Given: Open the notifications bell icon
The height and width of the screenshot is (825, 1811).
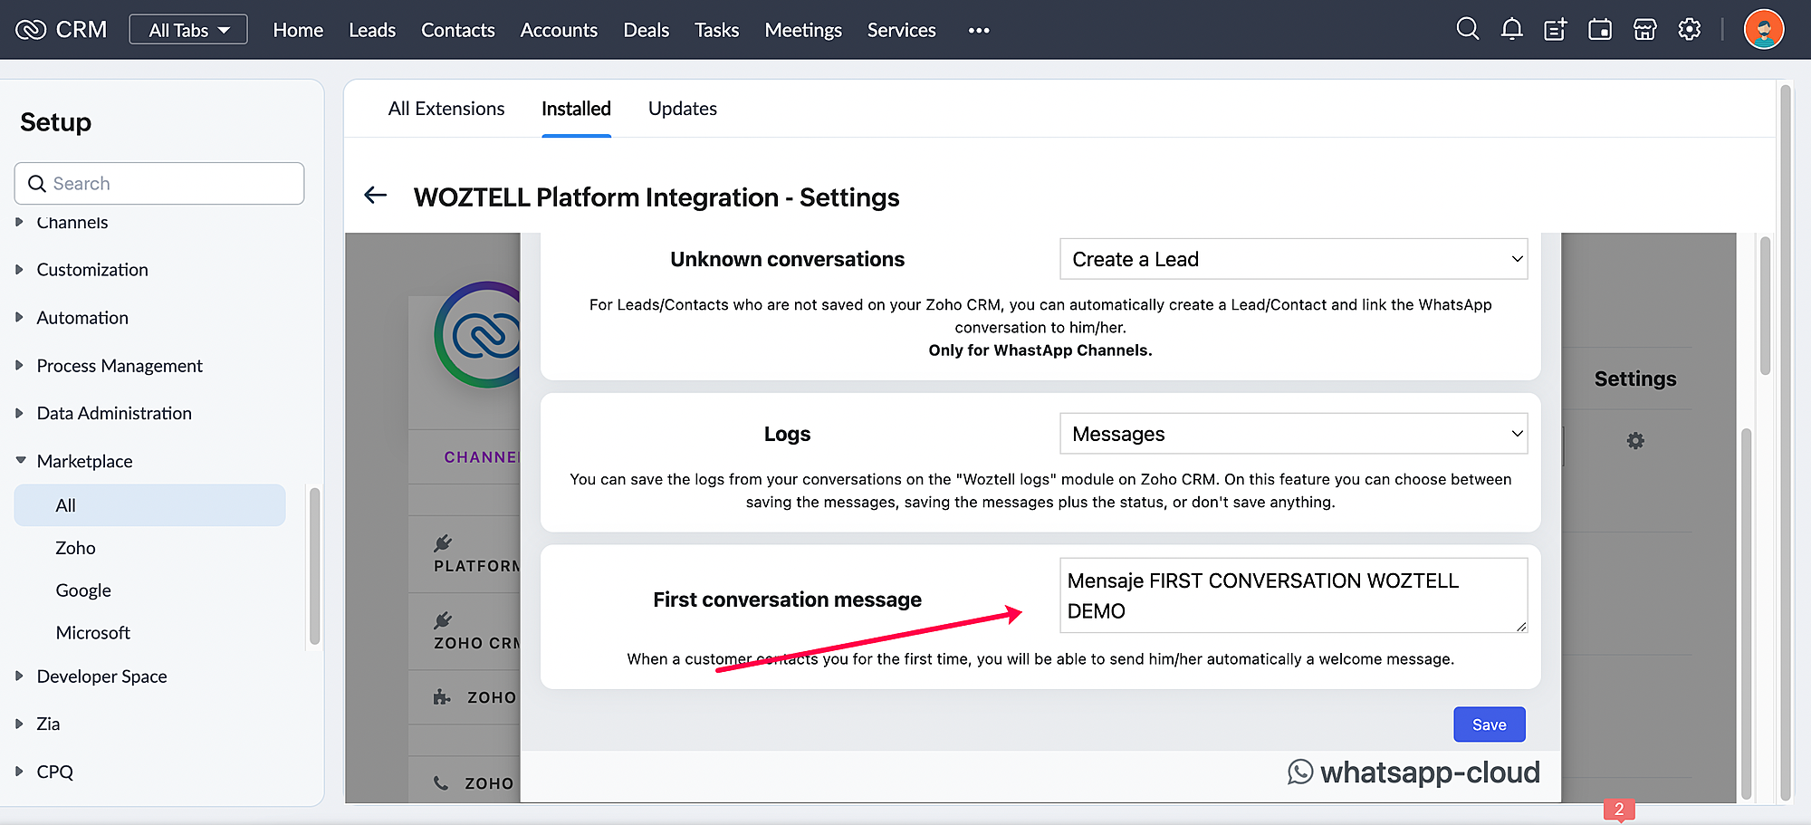Looking at the screenshot, I should [x=1511, y=30].
